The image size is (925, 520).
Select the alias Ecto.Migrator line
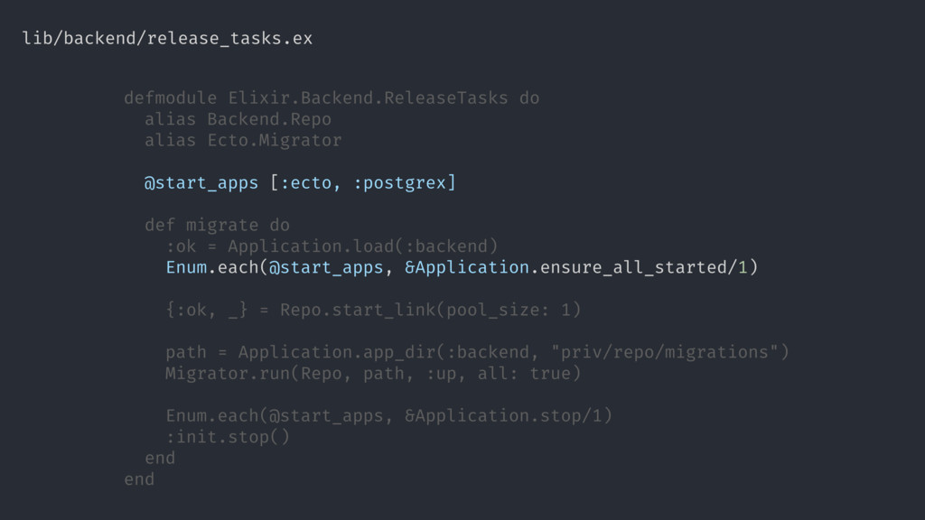[x=243, y=140]
